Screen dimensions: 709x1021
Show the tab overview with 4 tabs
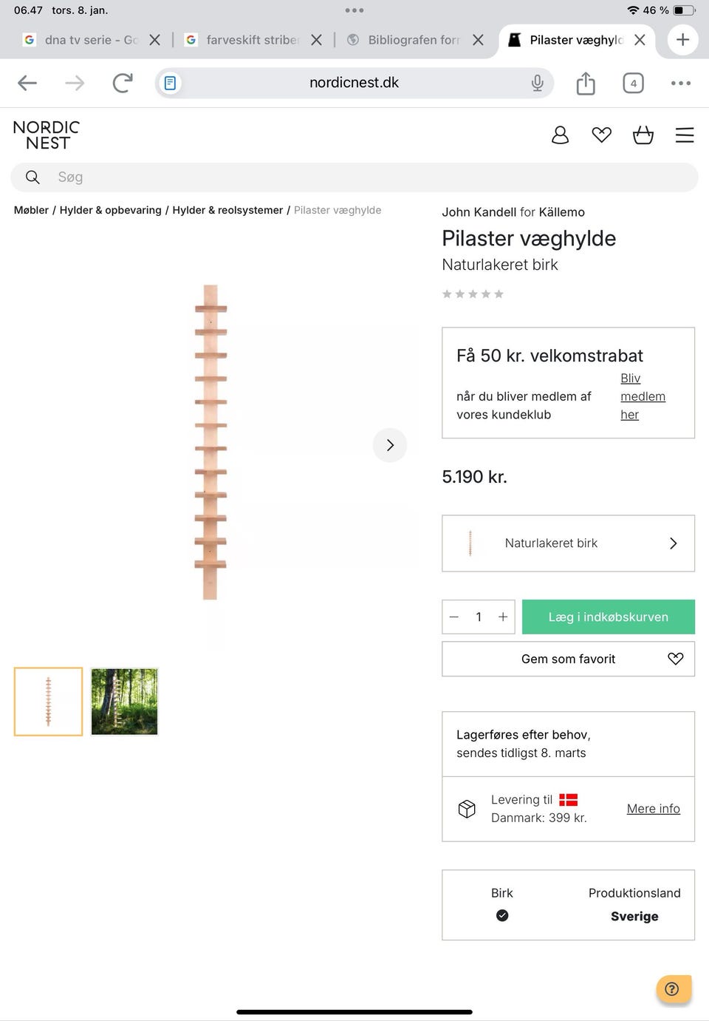pyautogui.click(x=633, y=83)
